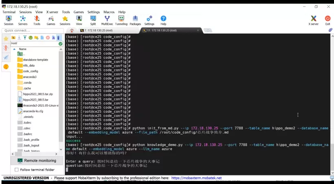Screen dimensions: 334x184
Task: Open the Split terminal tool
Action: [x=93, y=20]
